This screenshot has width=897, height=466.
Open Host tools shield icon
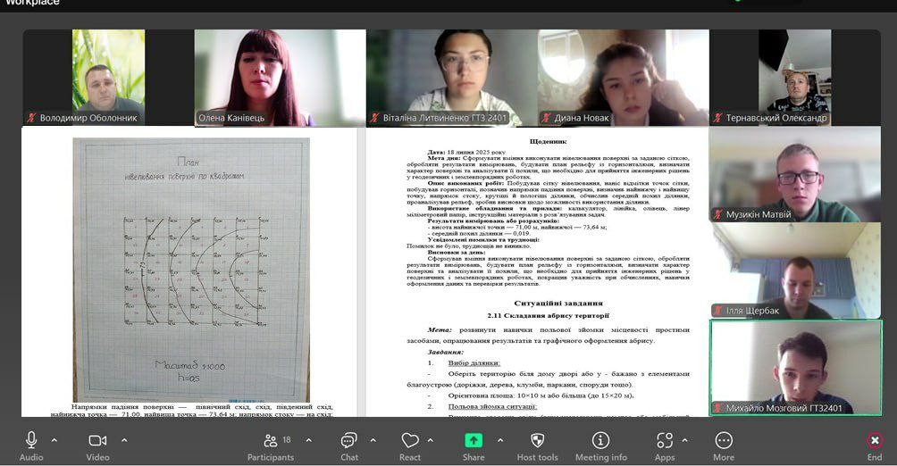tap(537, 441)
